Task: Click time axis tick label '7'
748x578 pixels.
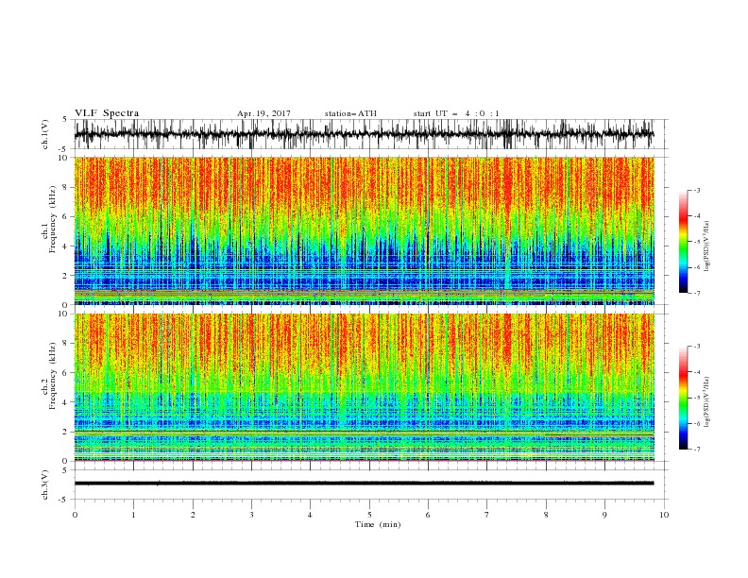Action: (x=487, y=515)
